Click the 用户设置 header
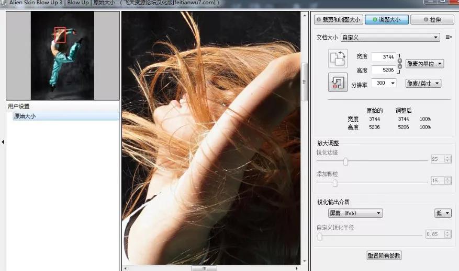459x271 pixels. 19,107
